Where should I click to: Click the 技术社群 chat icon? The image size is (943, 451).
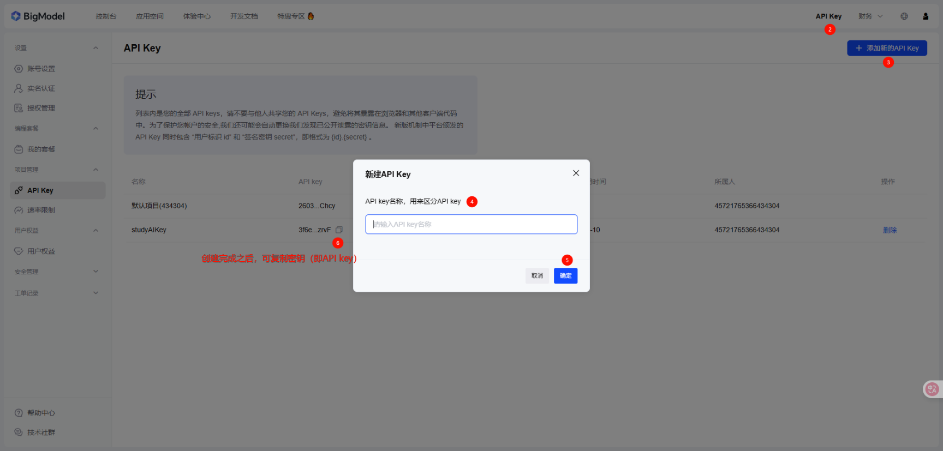pos(19,432)
